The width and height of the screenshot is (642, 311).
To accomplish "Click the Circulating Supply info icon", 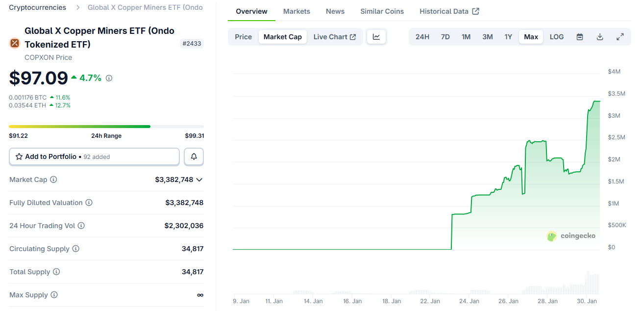I will [76, 249].
